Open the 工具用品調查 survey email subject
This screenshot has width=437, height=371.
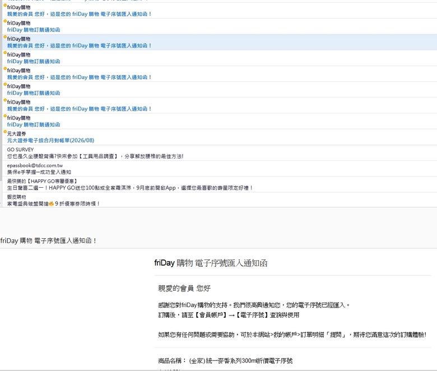pyautogui.click(x=95, y=156)
